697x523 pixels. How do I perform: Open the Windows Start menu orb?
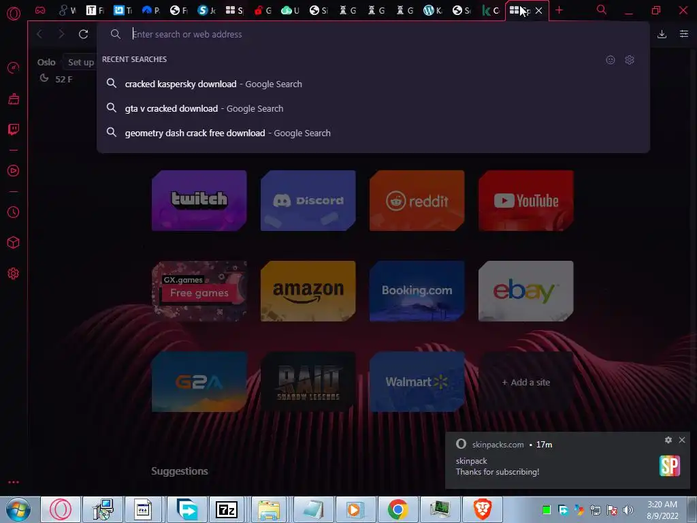click(18, 509)
